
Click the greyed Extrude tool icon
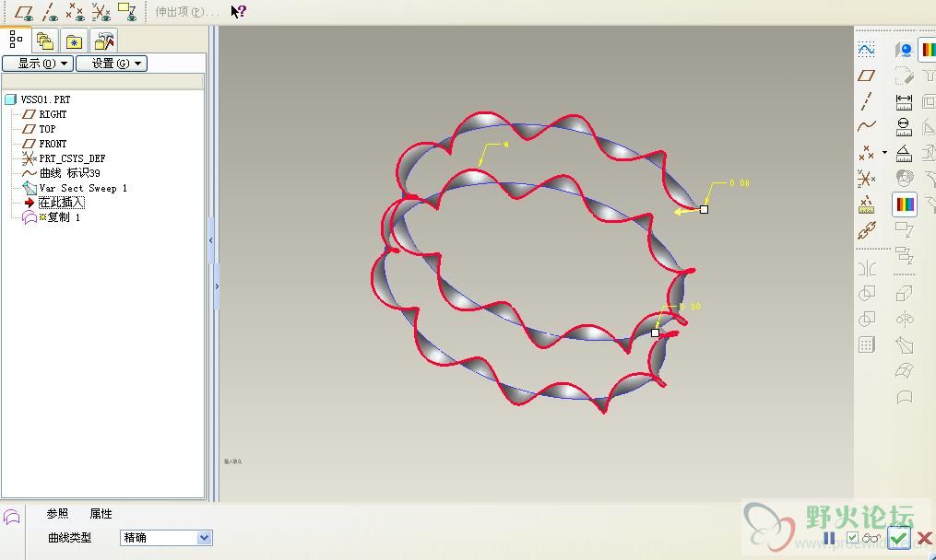905,293
